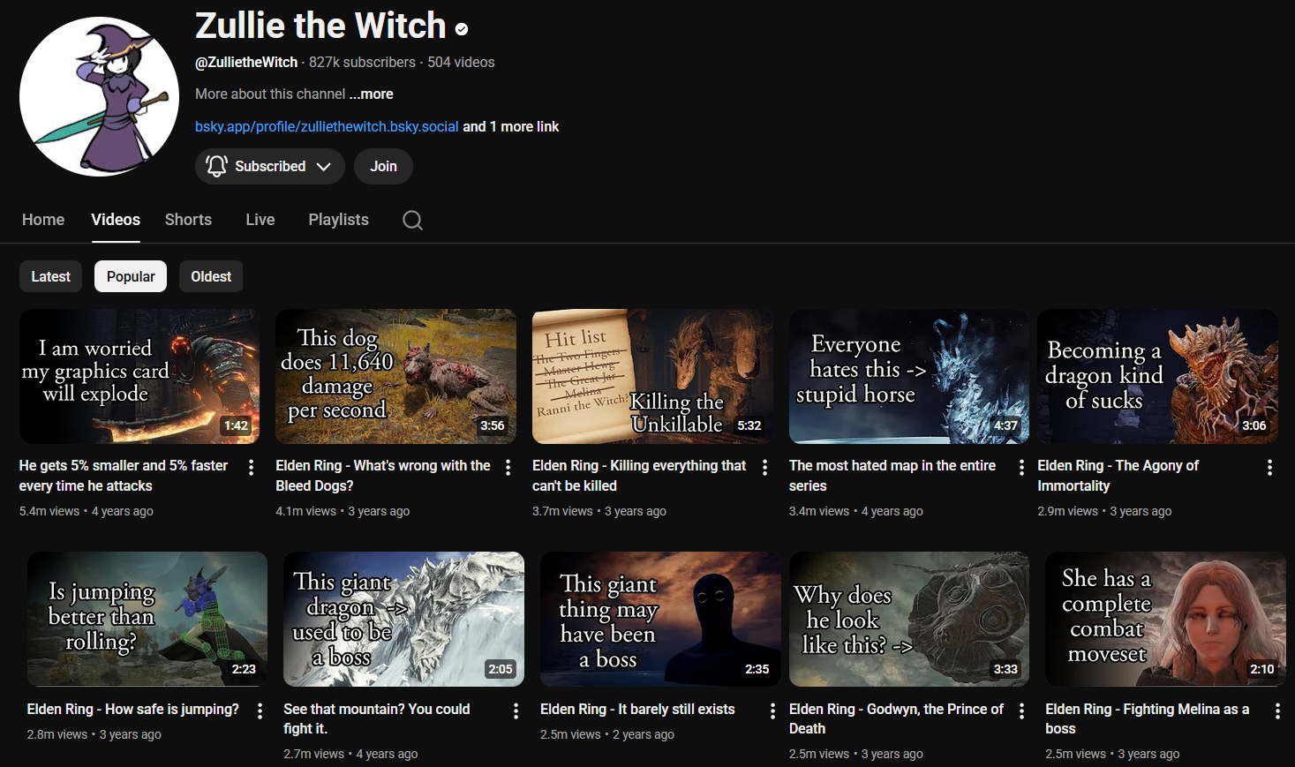Open title 'Elden Ring - How safe is jumping?'

[x=133, y=709]
